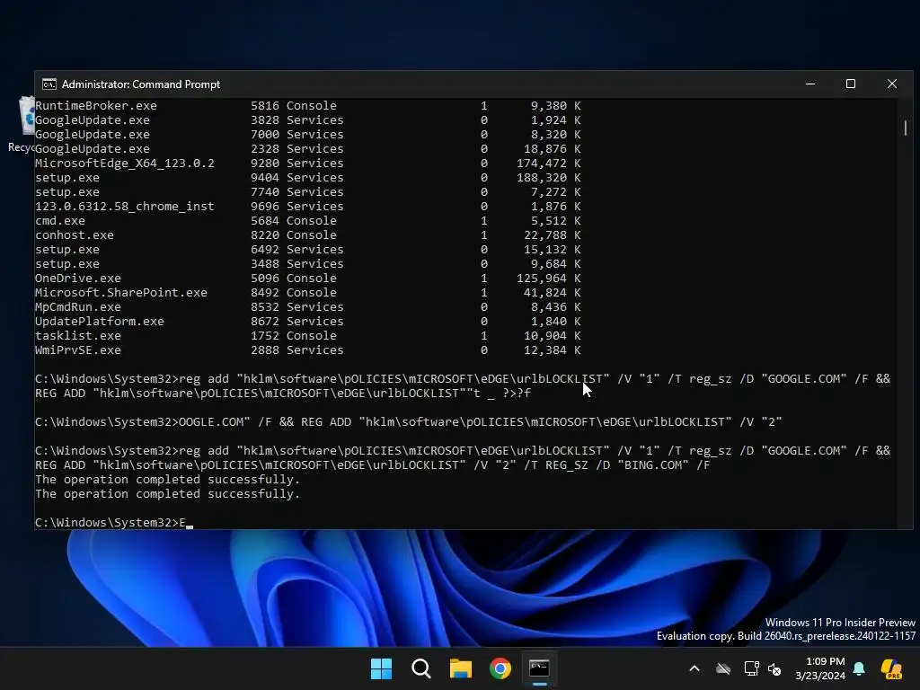Show hidden system tray icons

coord(694,668)
